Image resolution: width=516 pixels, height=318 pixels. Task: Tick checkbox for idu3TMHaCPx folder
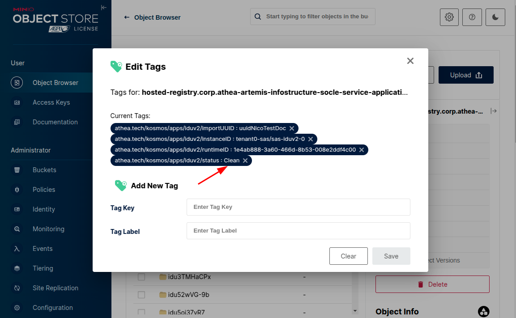141,277
